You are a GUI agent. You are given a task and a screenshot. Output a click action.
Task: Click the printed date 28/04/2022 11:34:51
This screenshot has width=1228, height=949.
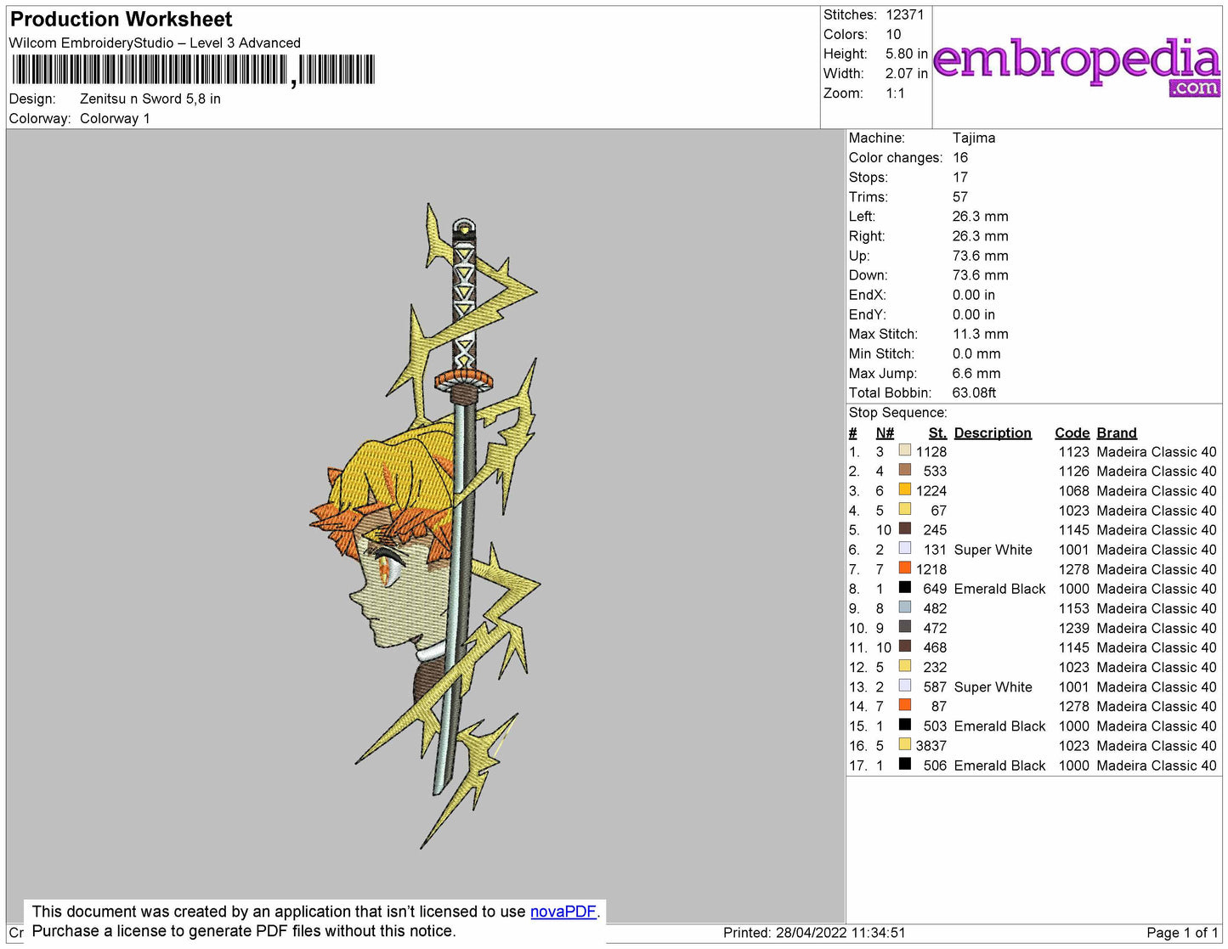click(840, 932)
